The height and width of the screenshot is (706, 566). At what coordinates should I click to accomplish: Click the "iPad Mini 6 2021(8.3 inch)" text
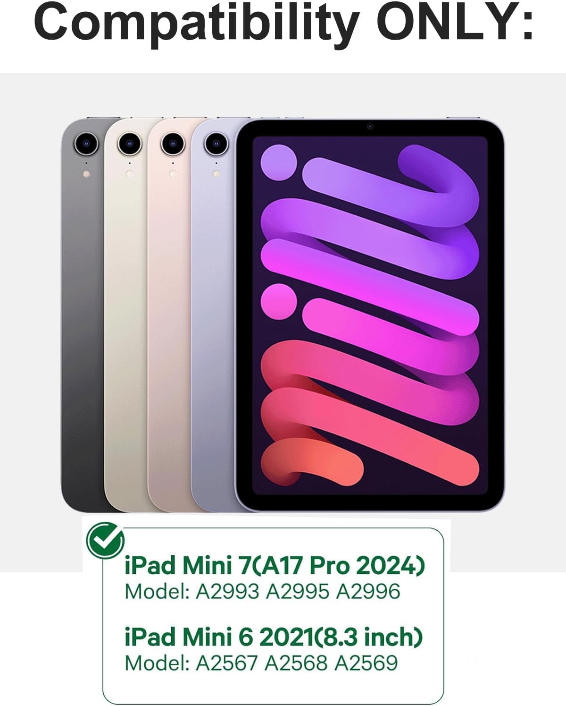coord(274,637)
